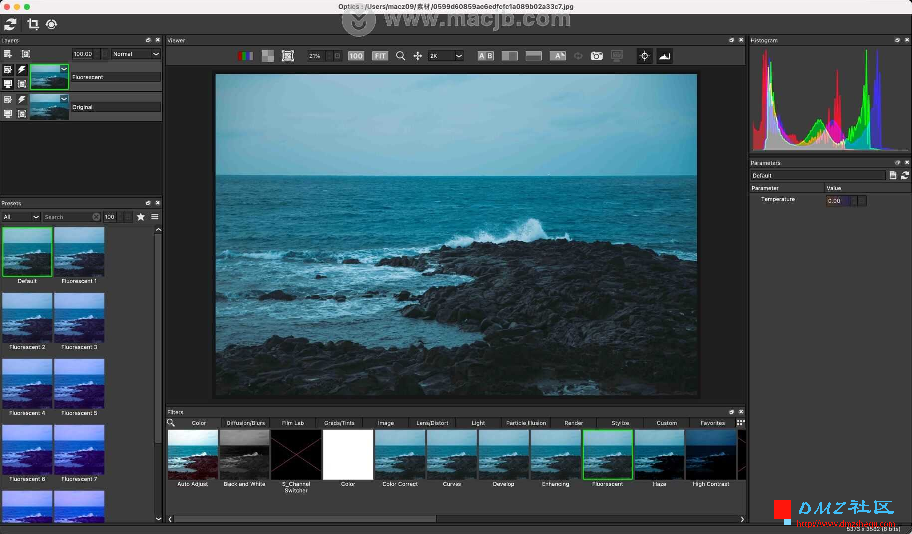The image size is (912, 534).
Task: Click the FIT zoom button
Action: [380, 56]
